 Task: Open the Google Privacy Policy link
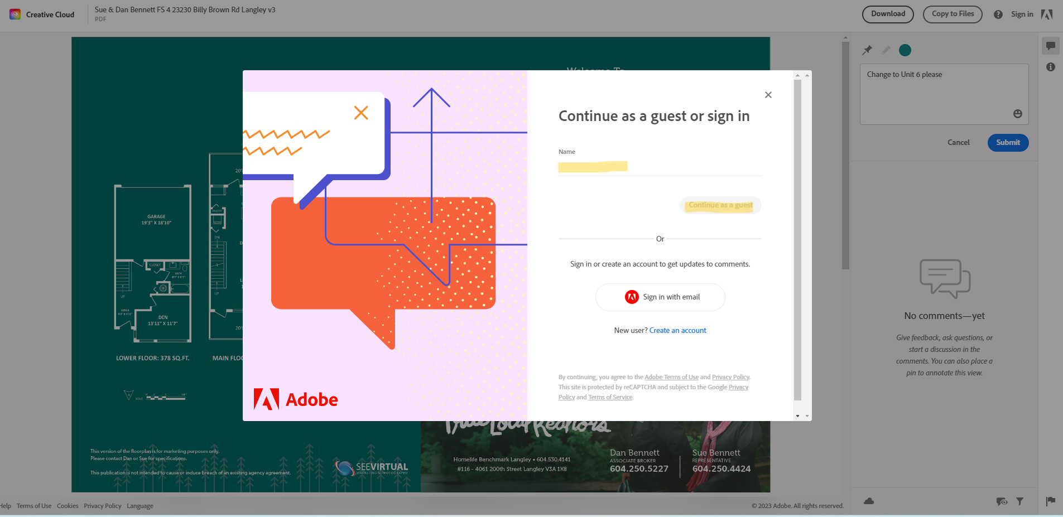coord(738,387)
